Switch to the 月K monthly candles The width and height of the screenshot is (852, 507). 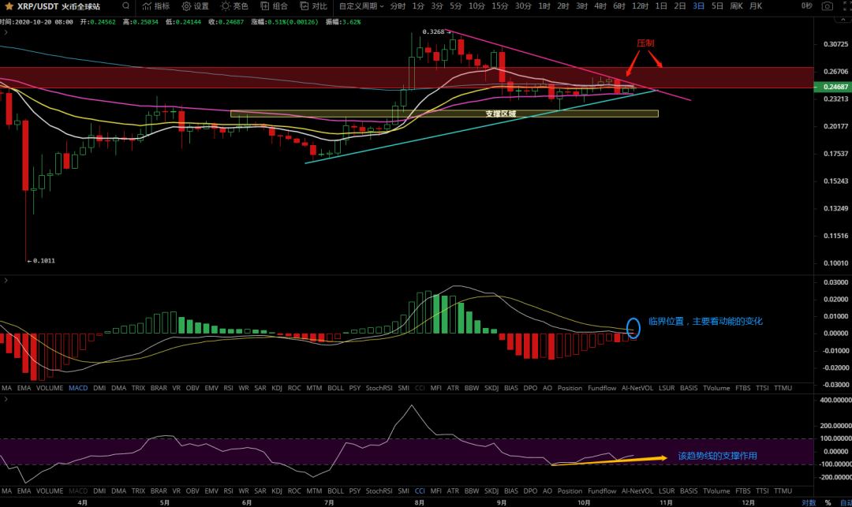click(x=755, y=6)
